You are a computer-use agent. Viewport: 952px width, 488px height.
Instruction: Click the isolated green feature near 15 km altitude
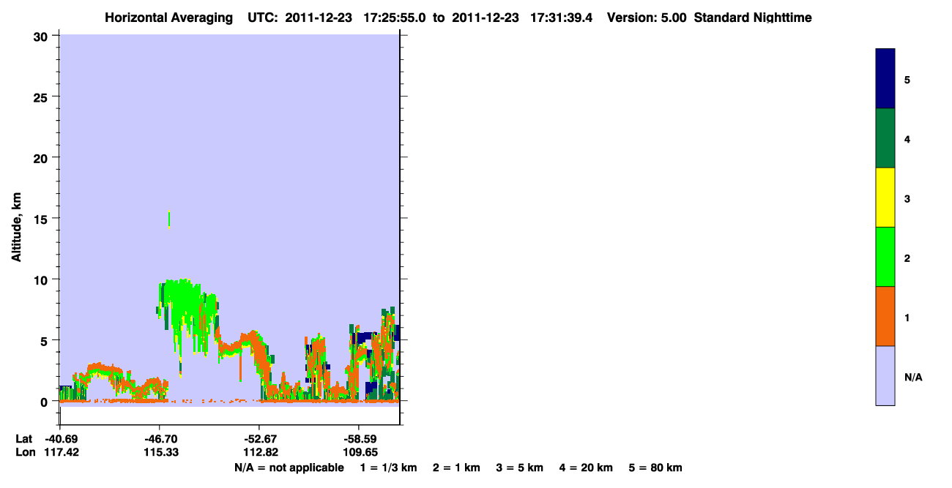pyautogui.click(x=169, y=220)
